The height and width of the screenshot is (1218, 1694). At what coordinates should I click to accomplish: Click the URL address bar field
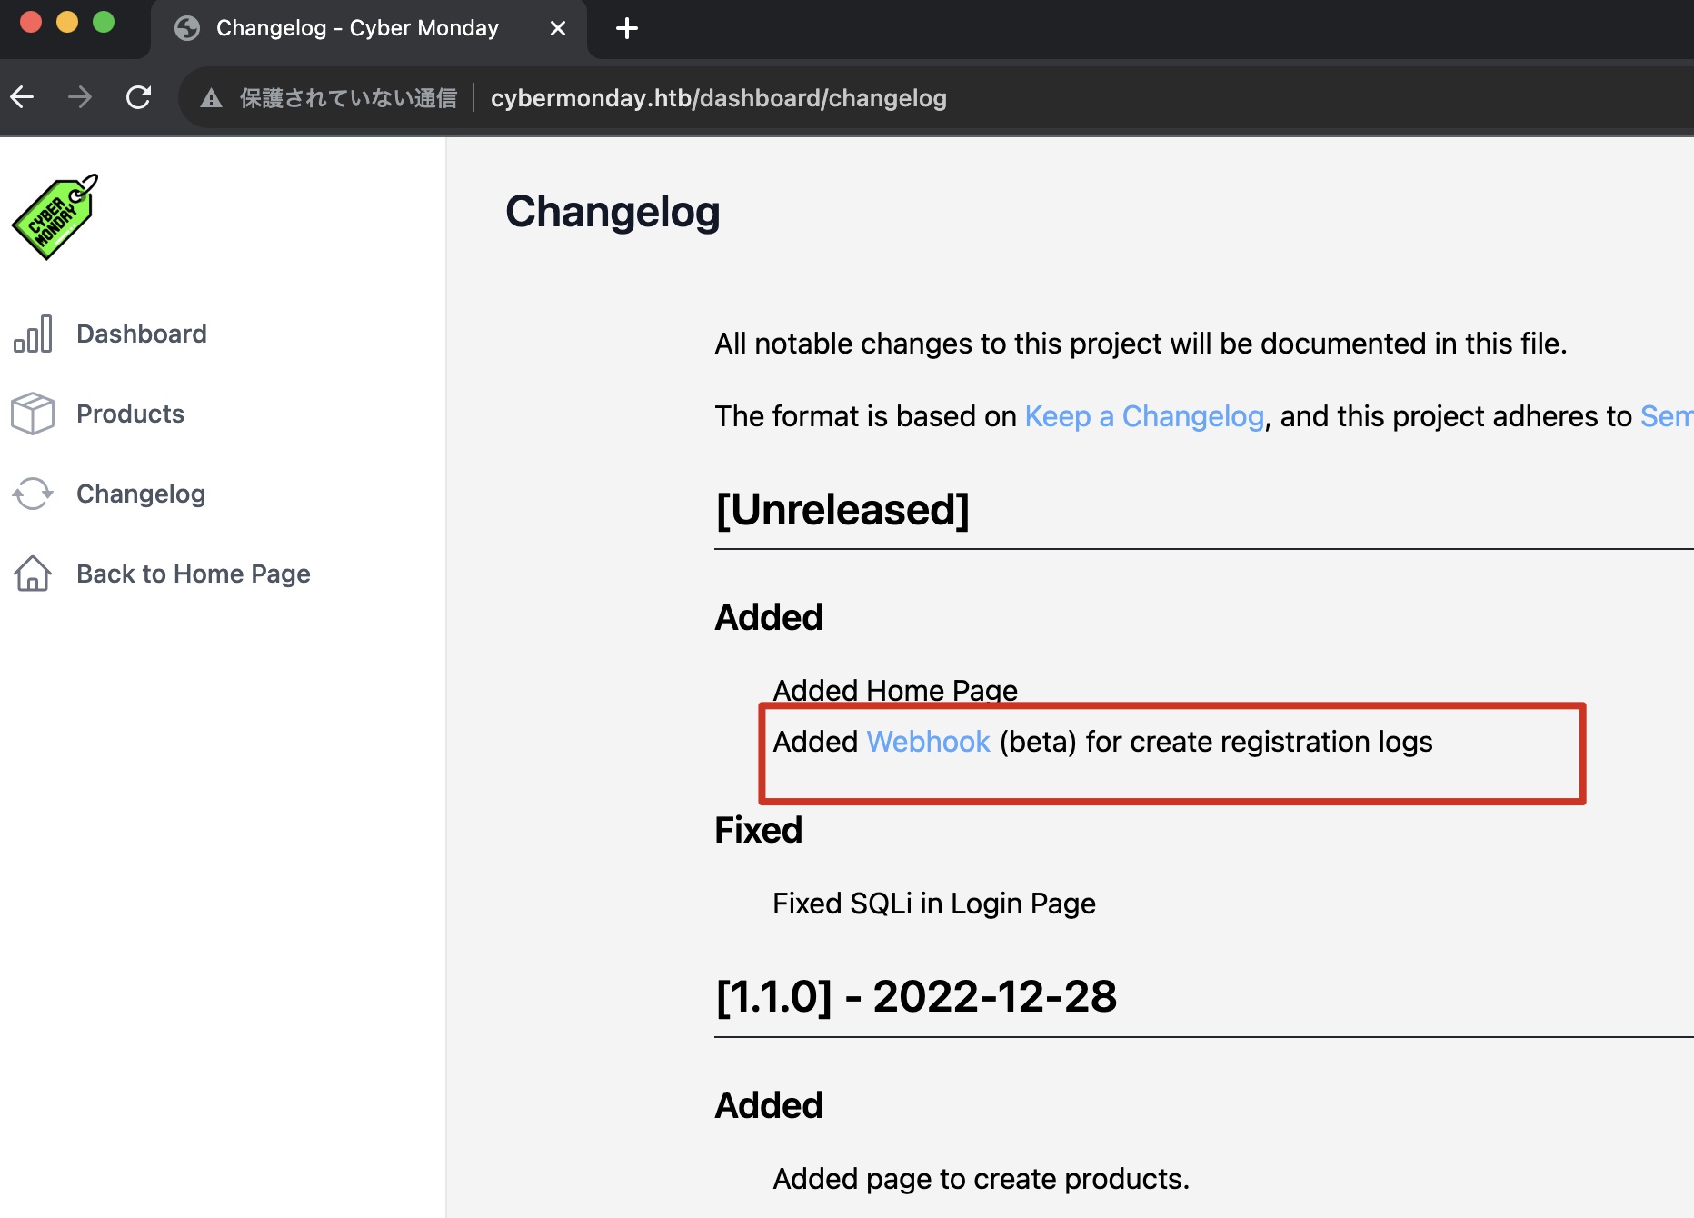936,97
